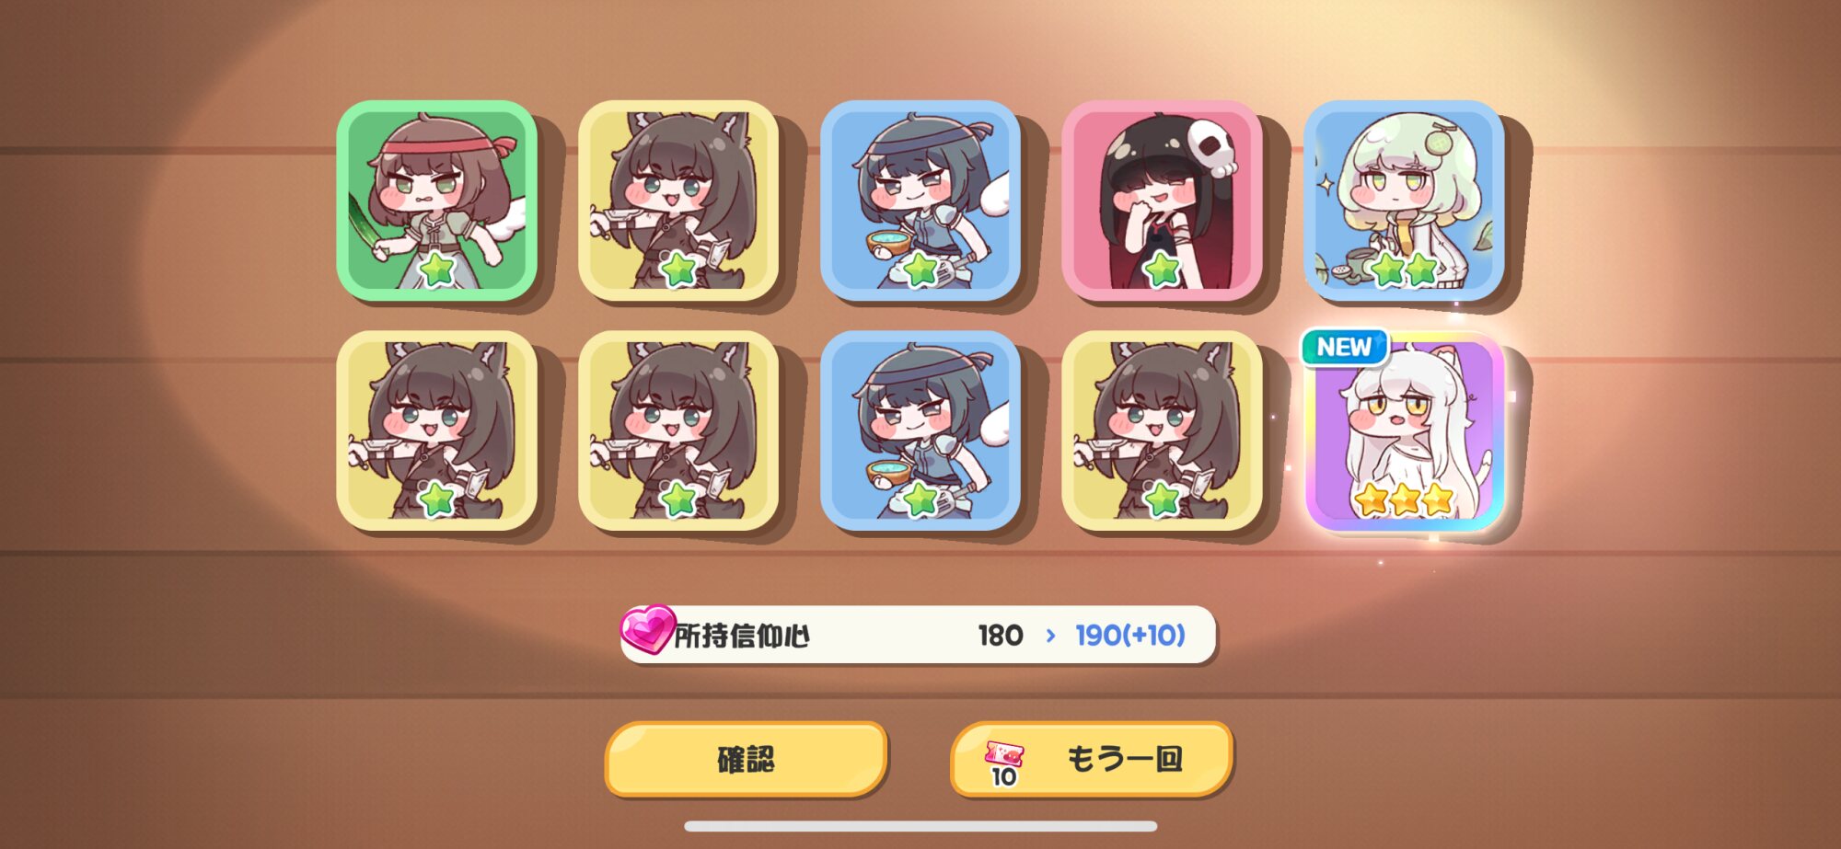Viewport: 1841px width, 849px height.
Task: Open the NEW three-star white cat girl card
Action: (1404, 430)
